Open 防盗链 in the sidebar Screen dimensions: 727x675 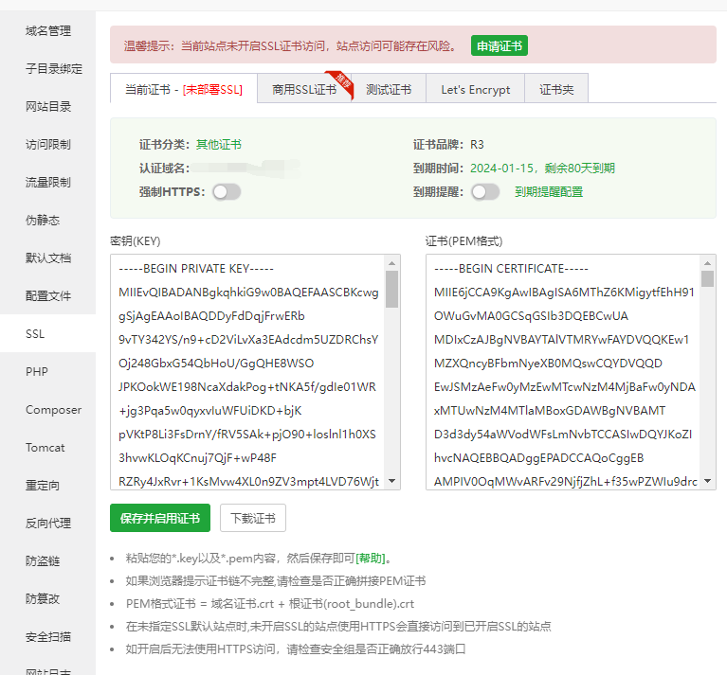47,561
